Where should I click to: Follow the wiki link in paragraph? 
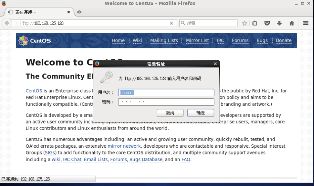(56, 159)
